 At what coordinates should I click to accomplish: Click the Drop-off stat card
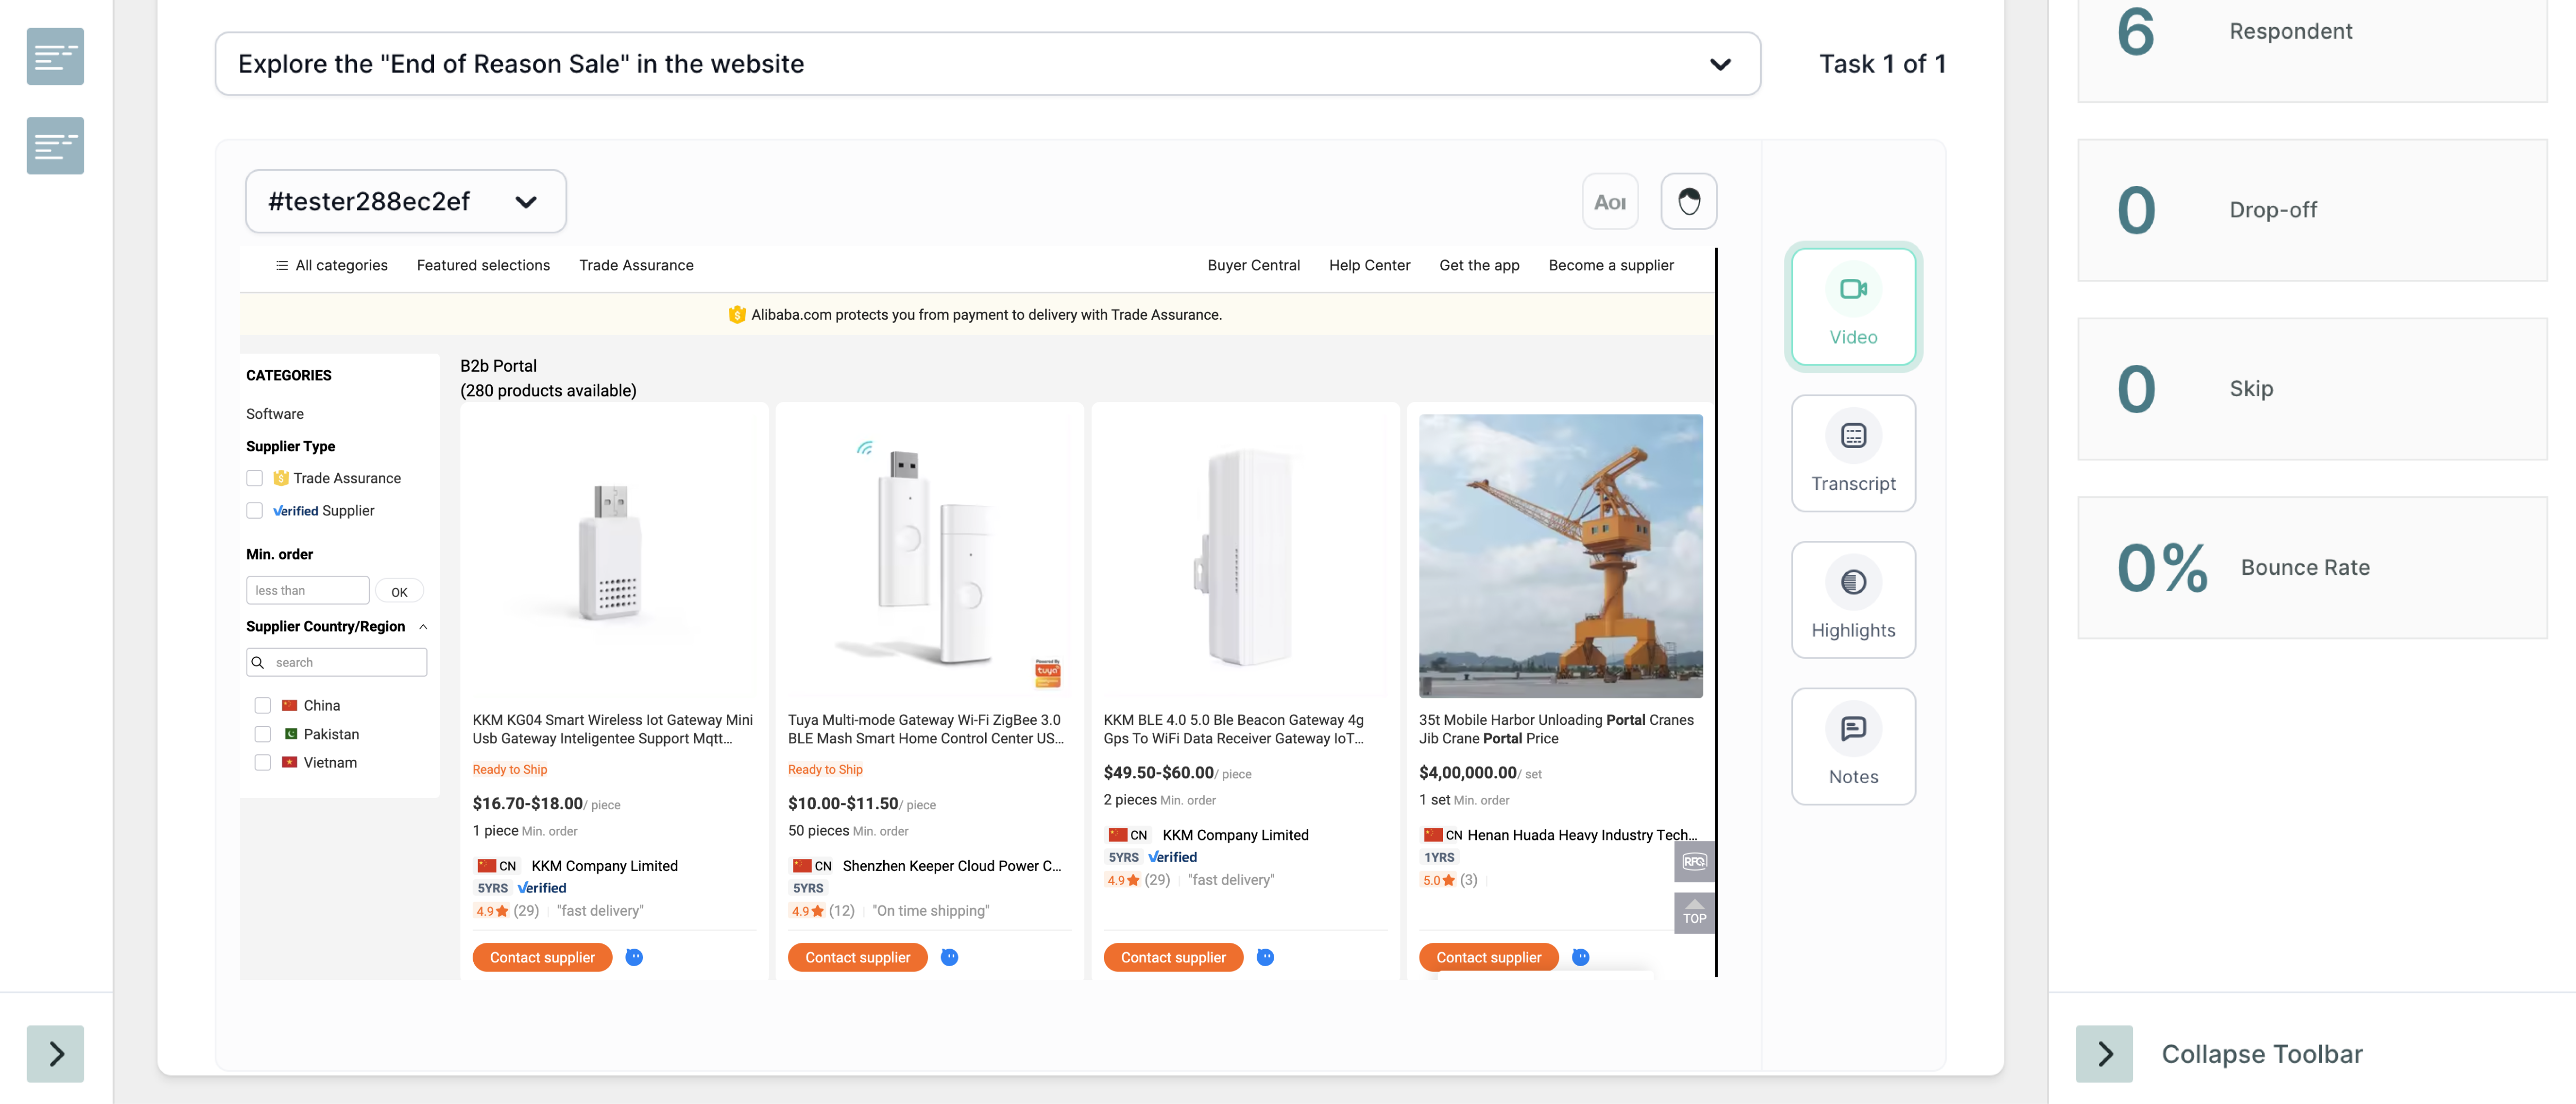click(x=2312, y=210)
